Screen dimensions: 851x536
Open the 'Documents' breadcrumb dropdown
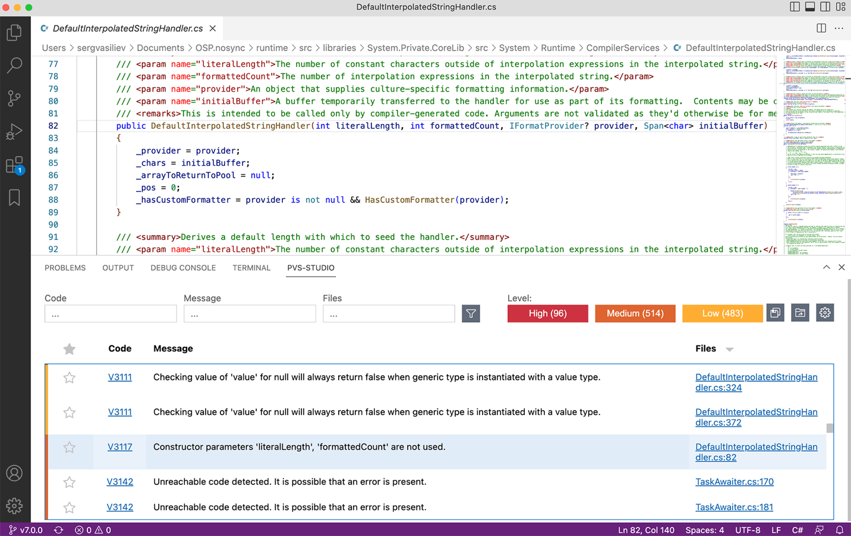tap(160, 48)
